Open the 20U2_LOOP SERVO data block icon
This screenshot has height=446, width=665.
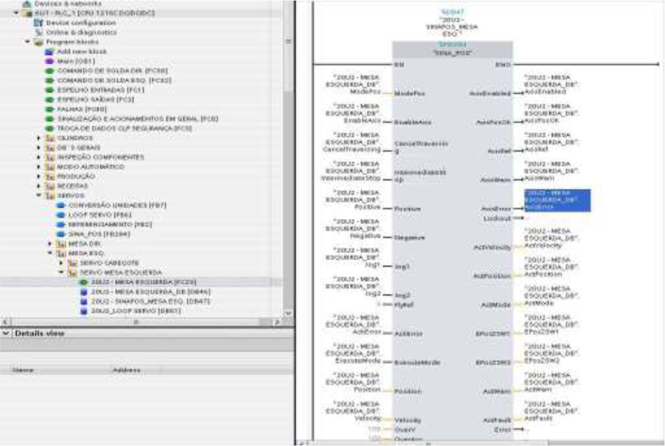(x=83, y=310)
